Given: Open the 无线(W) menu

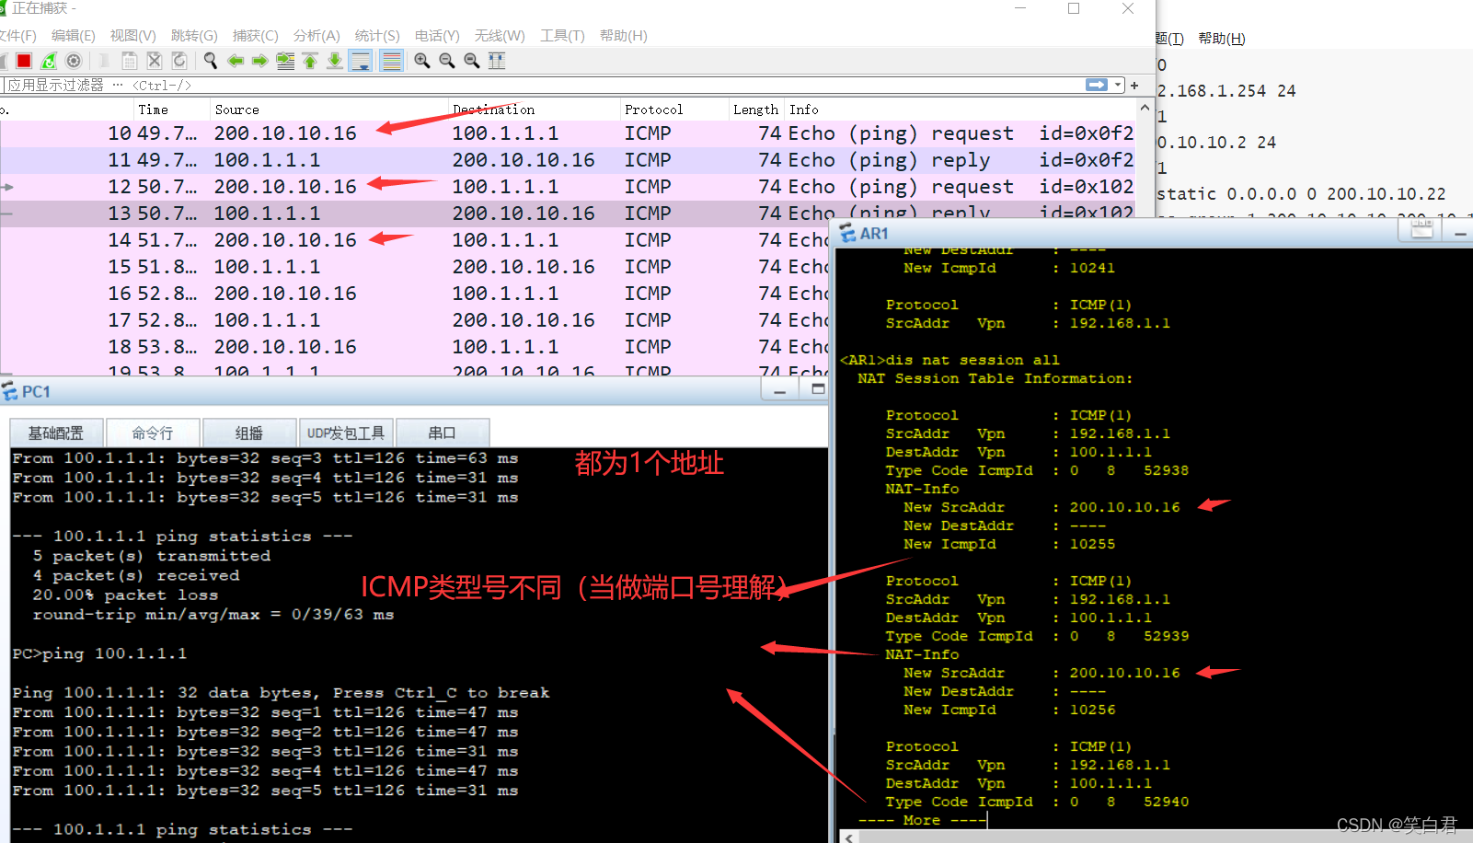Looking at the screenshot, I should 500,35.
